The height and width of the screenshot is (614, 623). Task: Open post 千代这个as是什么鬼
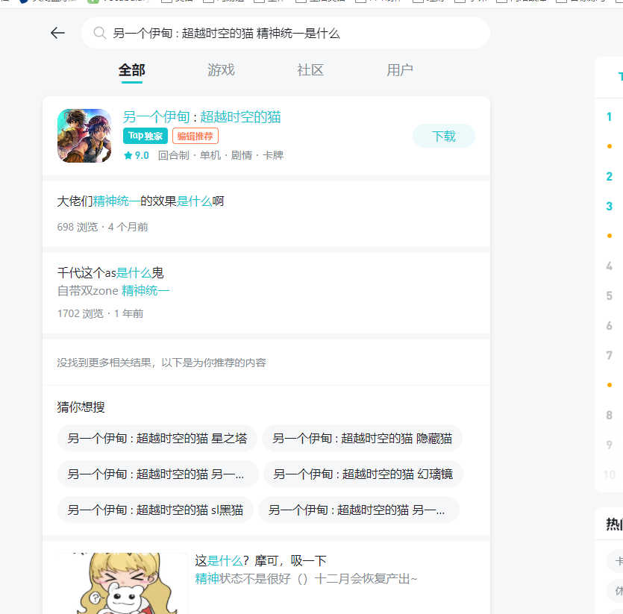[x=110, y=272]
